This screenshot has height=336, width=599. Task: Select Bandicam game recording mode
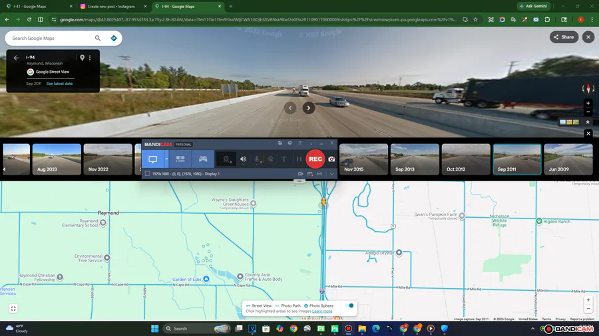click(203, 159)
